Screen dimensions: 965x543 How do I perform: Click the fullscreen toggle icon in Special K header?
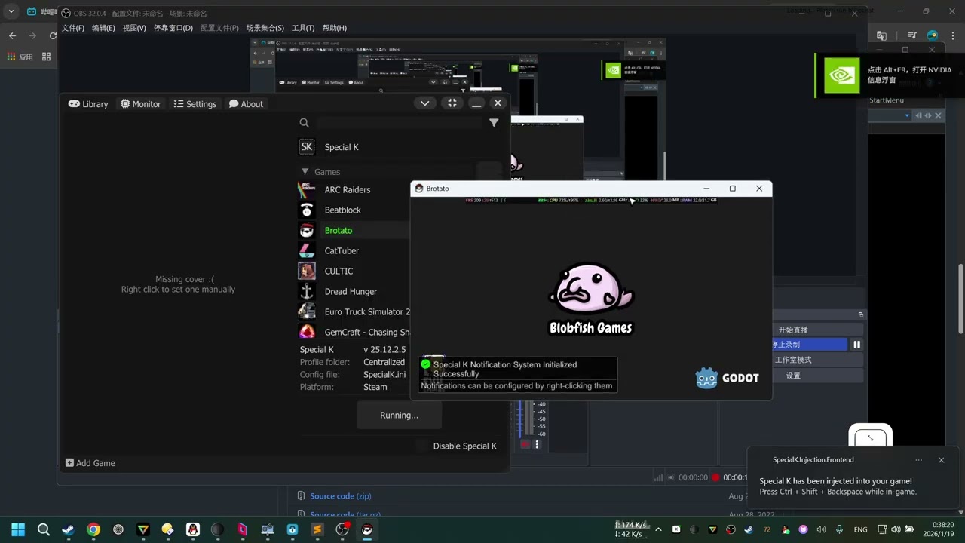coord(452,103)
